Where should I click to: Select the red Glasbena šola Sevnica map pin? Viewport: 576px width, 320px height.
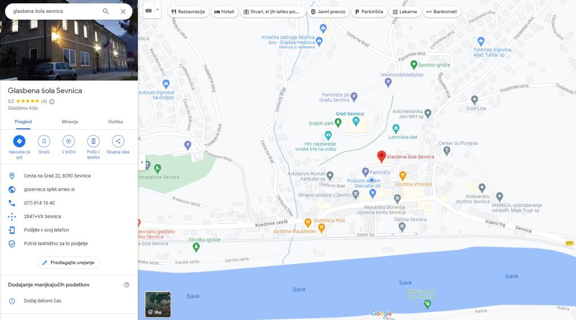[x=381, y=156]
